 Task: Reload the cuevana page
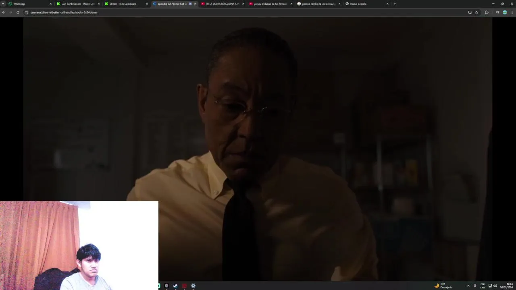click(18, 12)
